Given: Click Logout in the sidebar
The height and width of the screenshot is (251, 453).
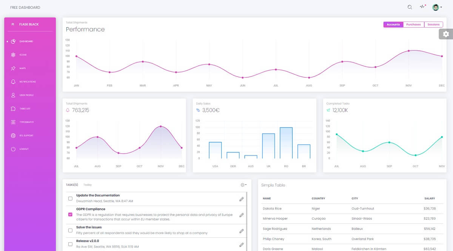Looking at the screenshot, I should tap(24, 149).
